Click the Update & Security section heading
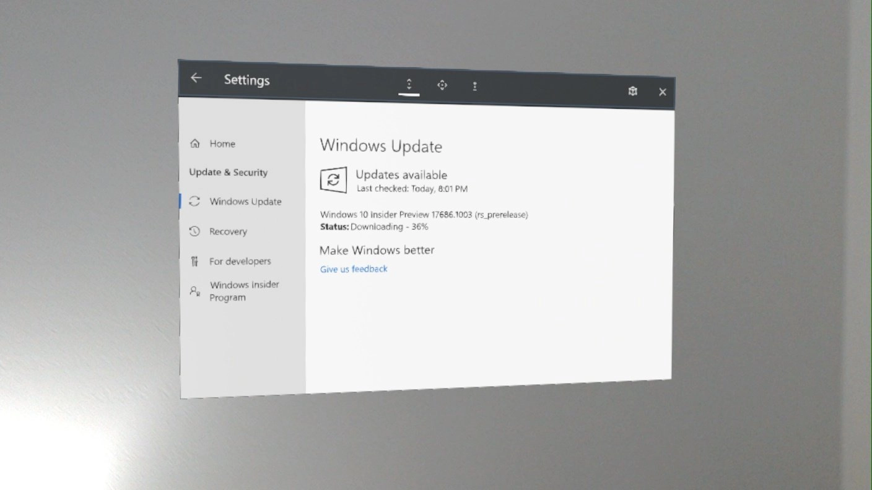Screen dimensions: 872x490 tap(229, 173)
